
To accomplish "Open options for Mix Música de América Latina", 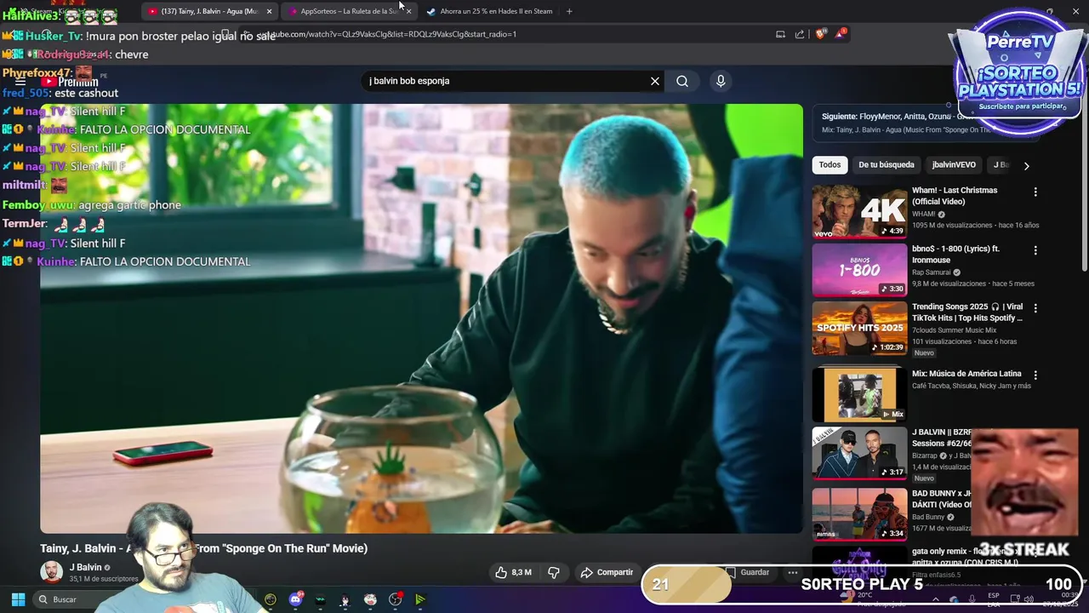I will (x=1035, y=375).
